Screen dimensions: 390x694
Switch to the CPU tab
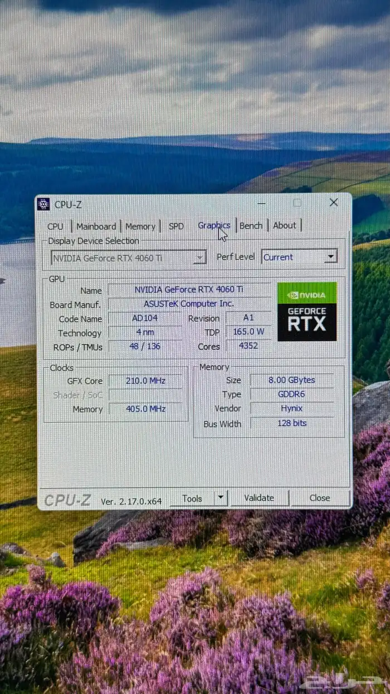coord(55,226)
